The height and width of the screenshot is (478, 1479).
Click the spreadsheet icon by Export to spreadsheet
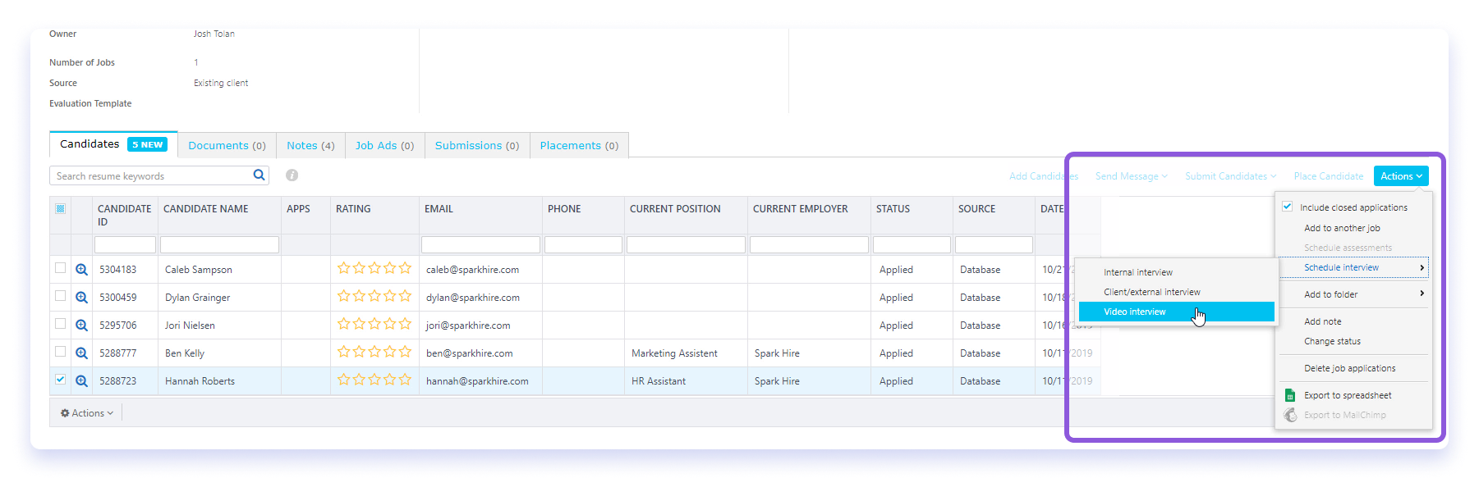coord(1289,395)
